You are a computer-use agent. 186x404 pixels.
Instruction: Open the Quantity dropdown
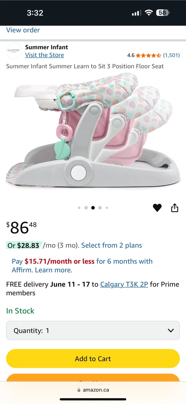(x=93, y=330)
